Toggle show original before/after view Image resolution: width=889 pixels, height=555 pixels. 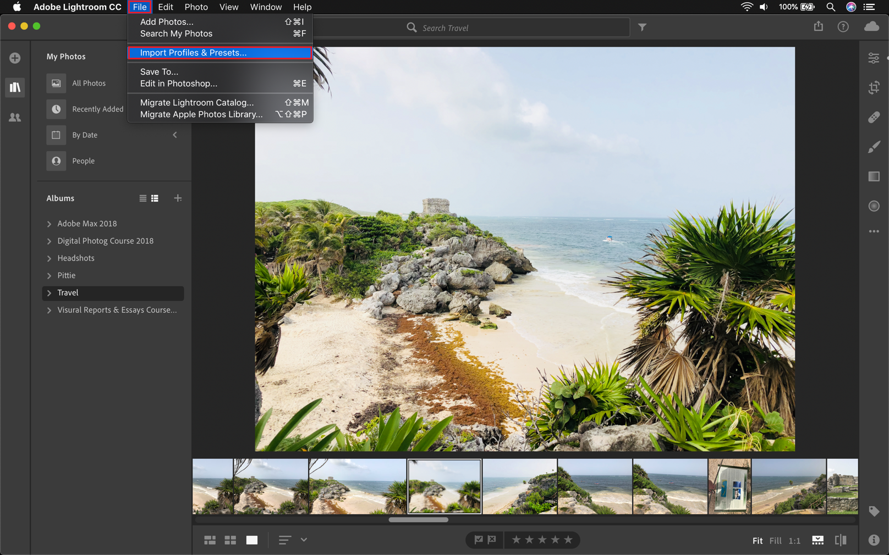click(840, 540)
